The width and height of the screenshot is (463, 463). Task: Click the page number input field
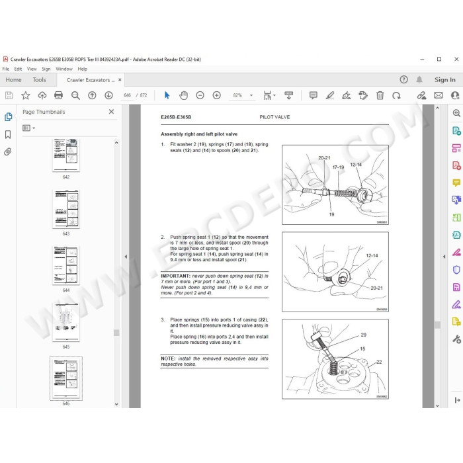coord(127,95)
